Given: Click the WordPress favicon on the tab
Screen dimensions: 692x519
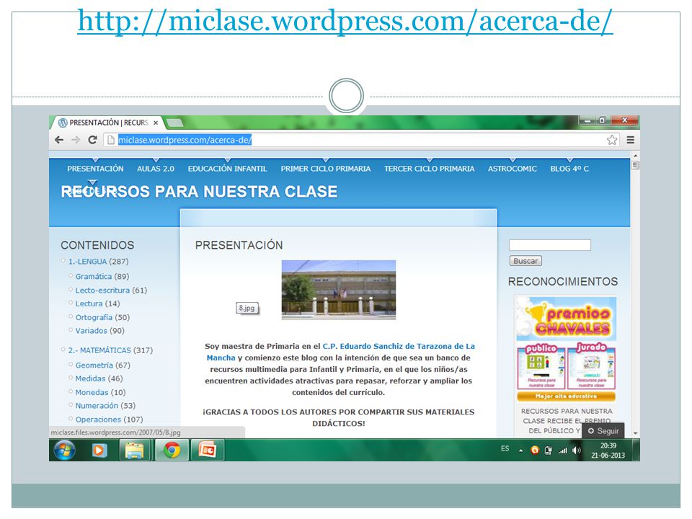Looking at the screenshot, I should (x=63, y=123).
